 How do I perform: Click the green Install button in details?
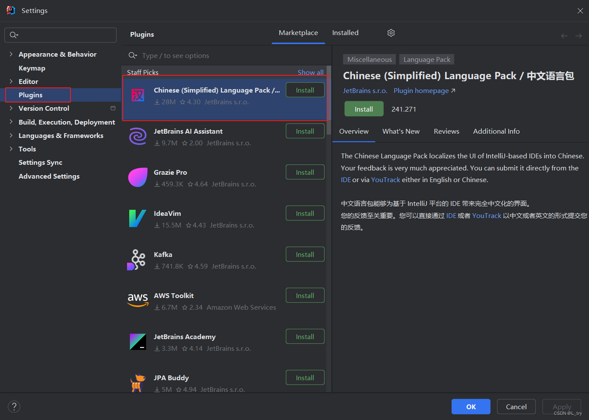364,109
